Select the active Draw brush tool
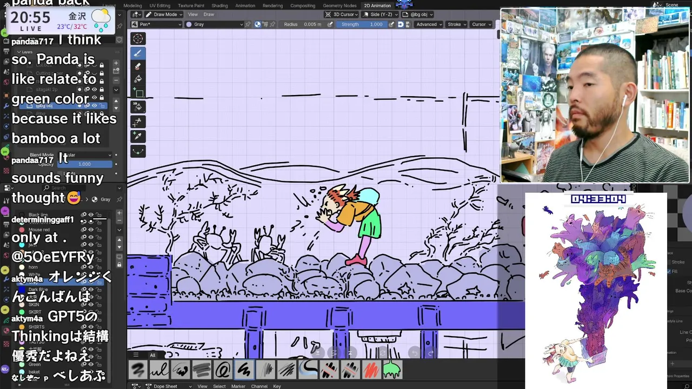The height and width of the screenshot is (389, 692). 138,53
